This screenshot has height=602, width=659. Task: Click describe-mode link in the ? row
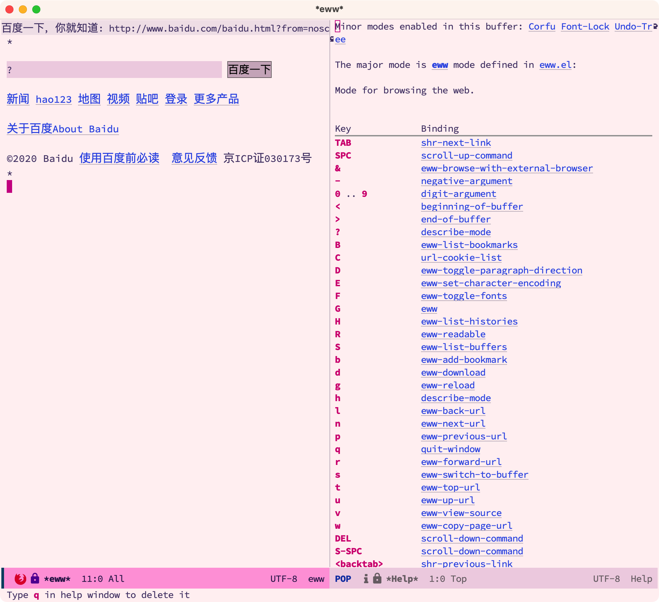[x=456, y=232]
